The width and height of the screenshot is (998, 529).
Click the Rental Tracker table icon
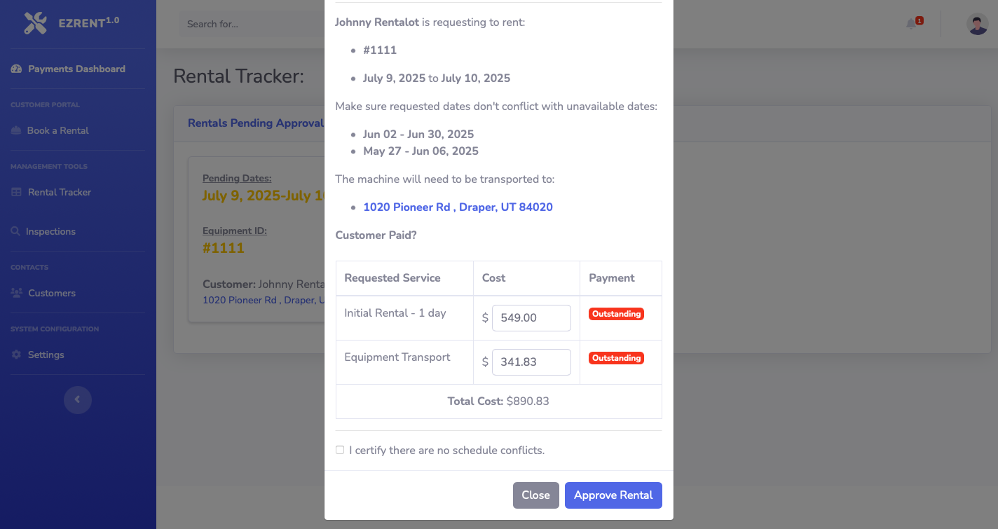tap(16, 192)
